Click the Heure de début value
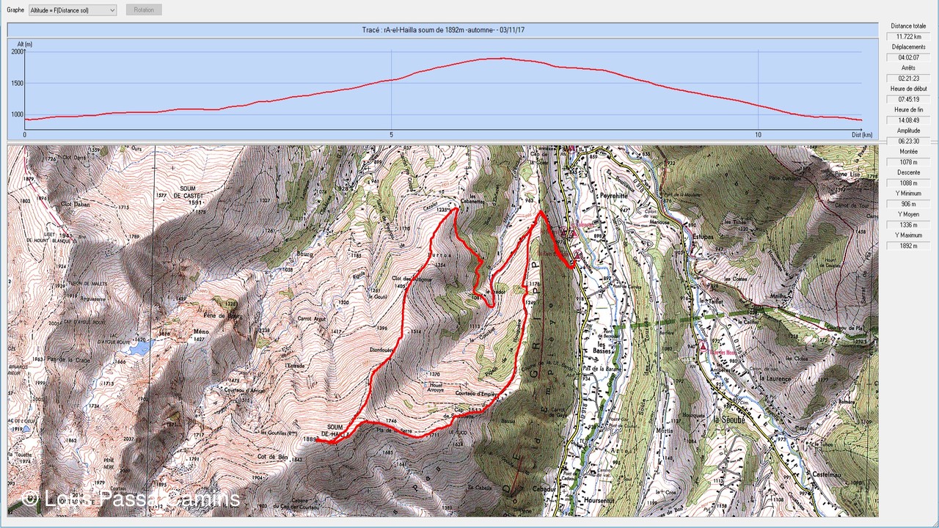939x528 pixels. point(908,99)
